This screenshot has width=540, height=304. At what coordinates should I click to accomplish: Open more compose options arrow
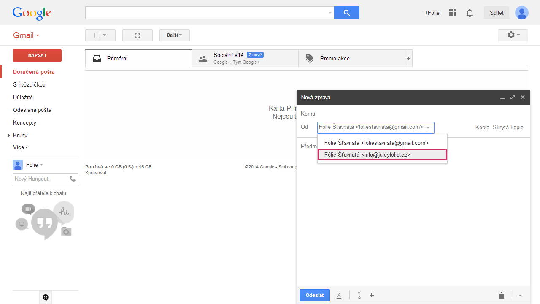[x=520, y=295]
